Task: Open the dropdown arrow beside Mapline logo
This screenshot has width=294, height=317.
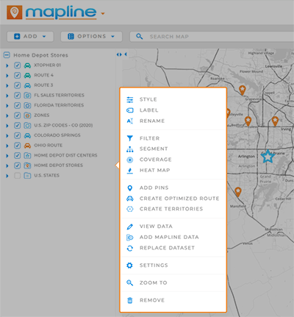Action: pos(103,13)
